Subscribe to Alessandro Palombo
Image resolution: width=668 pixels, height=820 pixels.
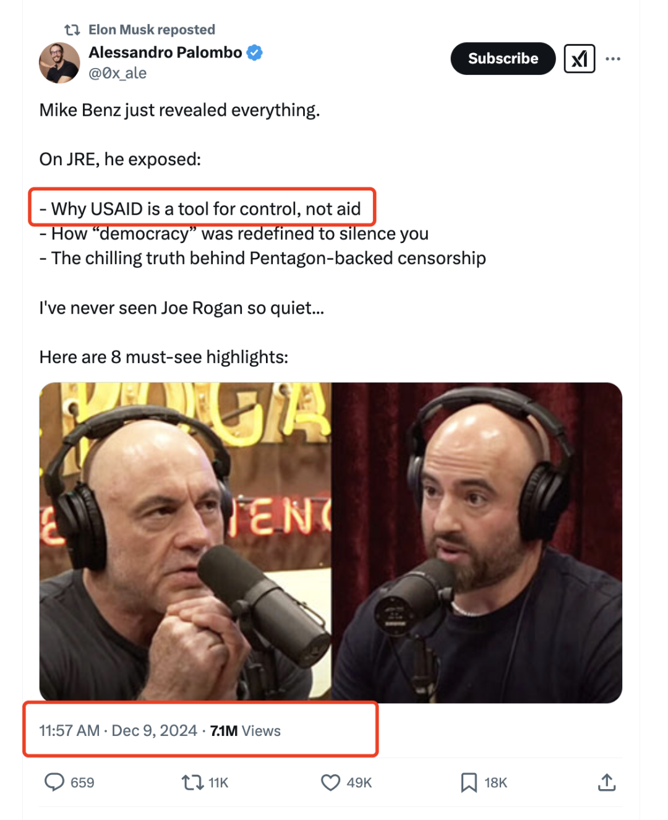(x=503, y=59)
